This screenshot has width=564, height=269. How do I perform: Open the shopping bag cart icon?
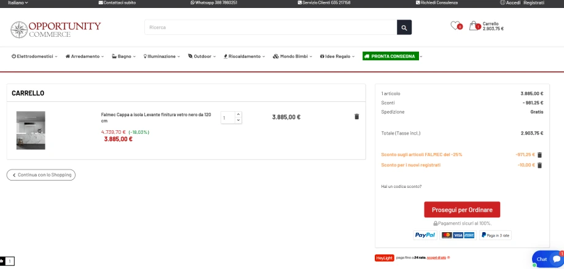[x=474, y=26]
